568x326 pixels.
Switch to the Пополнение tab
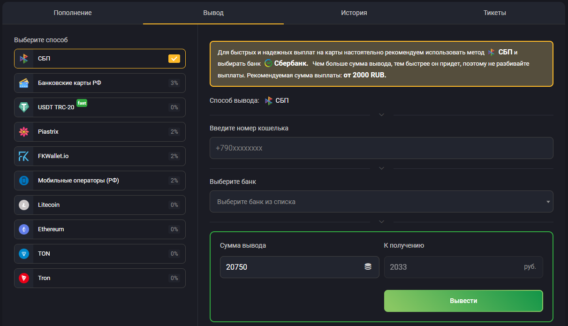pos(73,13)
